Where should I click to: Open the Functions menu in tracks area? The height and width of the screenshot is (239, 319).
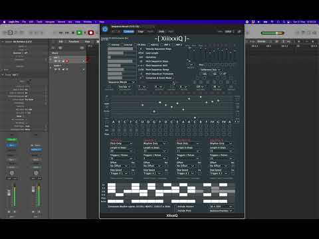click(x=74, y=42)
